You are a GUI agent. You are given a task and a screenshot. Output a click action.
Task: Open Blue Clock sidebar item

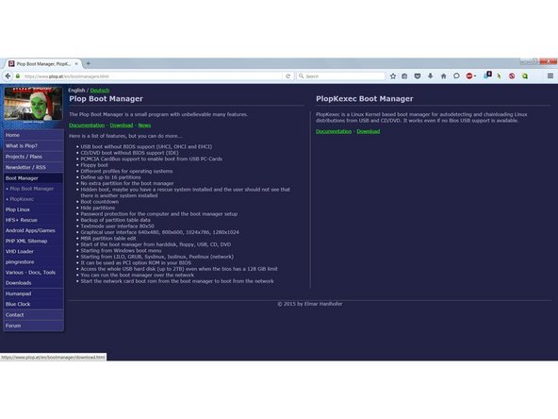pos(33,304)
